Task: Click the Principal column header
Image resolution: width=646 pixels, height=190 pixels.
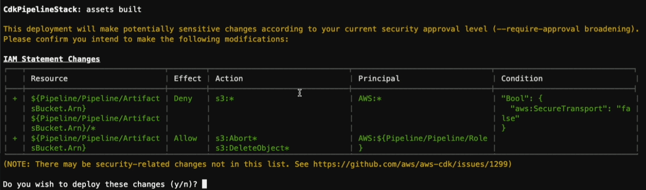Action: 379,79
